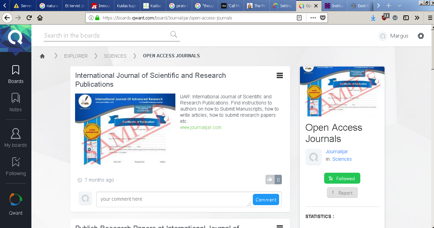This screenshot has width=434, height=228.
Task: Click the browser address bar URL
Action: (x=167, y=18)
